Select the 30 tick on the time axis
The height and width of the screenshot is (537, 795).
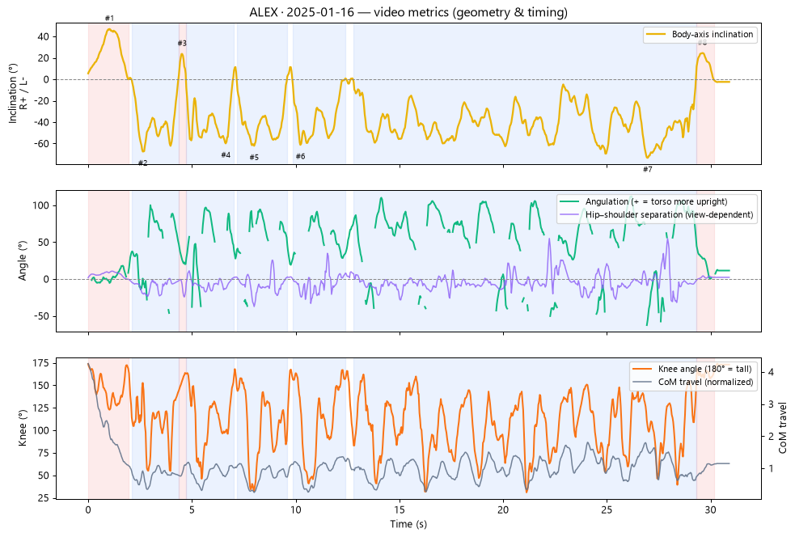coord(710,510)
